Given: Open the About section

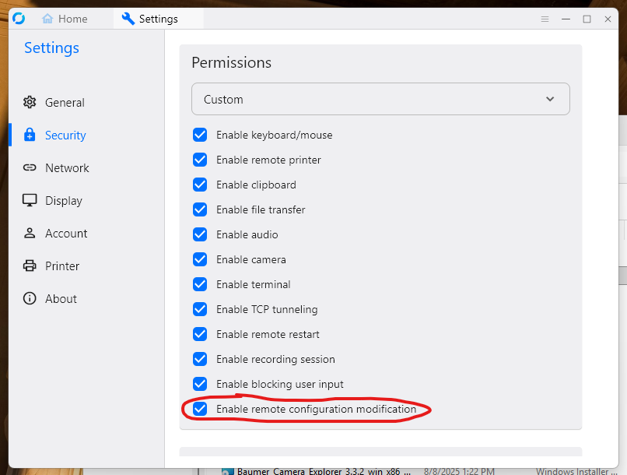Looking at the screenshot, I should point(58,298).
